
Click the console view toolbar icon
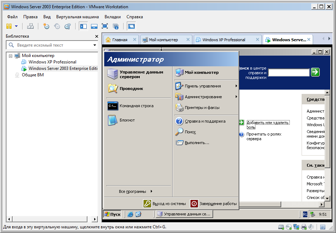tap(131, 27)
